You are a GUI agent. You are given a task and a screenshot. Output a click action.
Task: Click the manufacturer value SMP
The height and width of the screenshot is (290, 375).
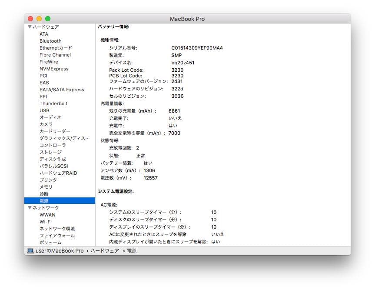(x=176, y=55)
